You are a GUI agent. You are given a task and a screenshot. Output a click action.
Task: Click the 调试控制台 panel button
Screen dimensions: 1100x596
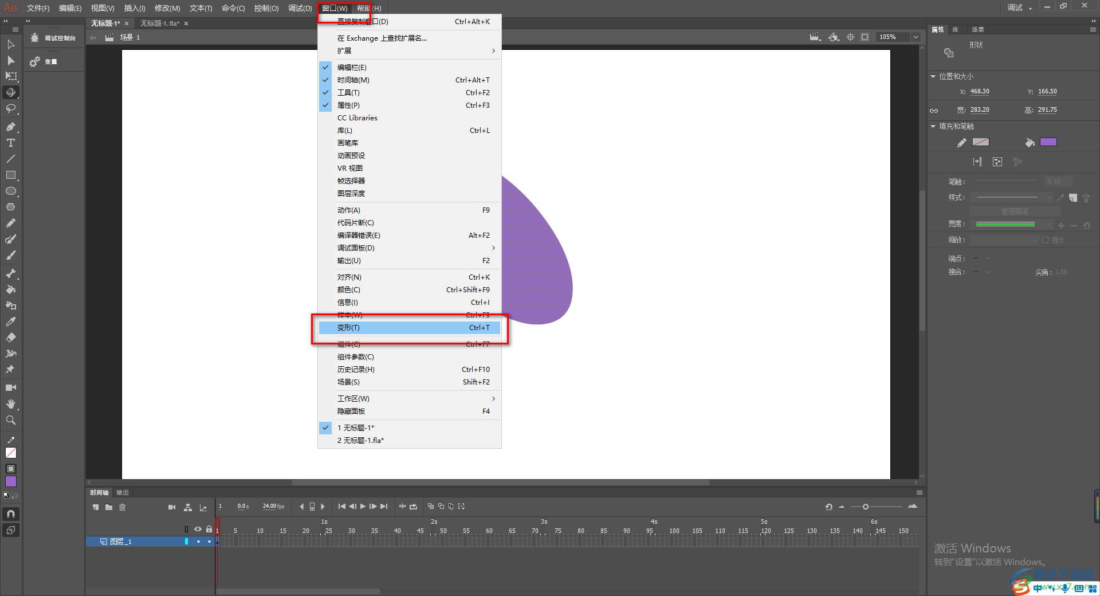point(54,38)
